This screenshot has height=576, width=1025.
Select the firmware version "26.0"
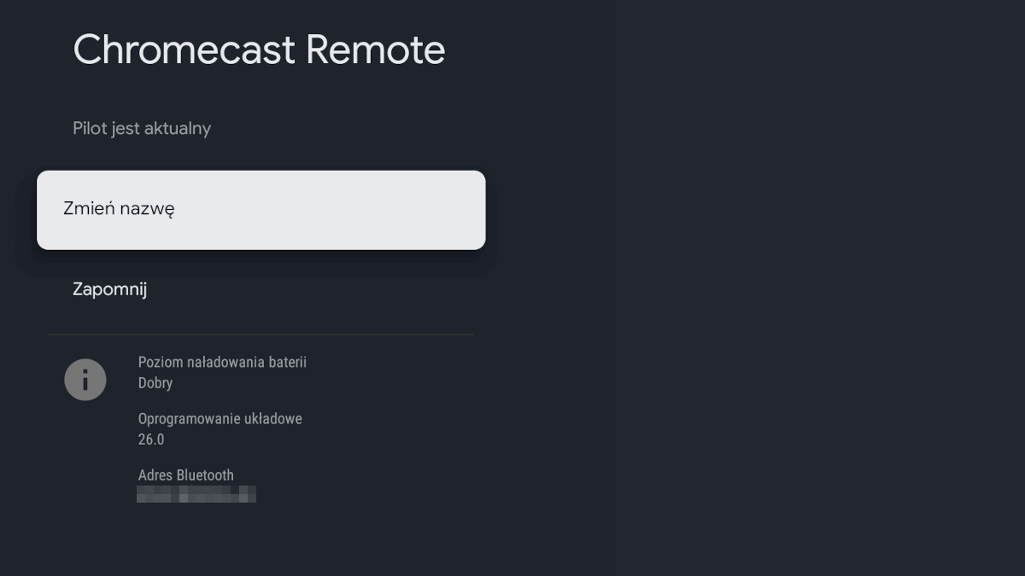click(x=150, y=439)
